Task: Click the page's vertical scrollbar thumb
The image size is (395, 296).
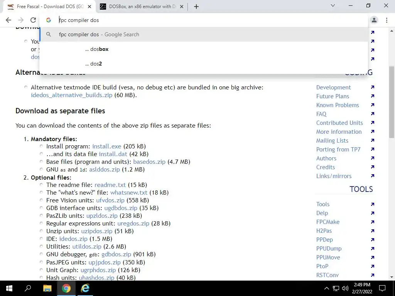Action: (392, 102)
